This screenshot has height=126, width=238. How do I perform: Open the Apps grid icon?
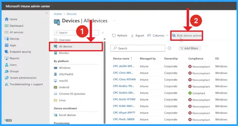(7, 45)
